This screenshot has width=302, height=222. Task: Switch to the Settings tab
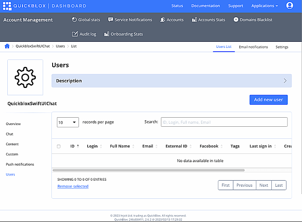tap(282, 47)
